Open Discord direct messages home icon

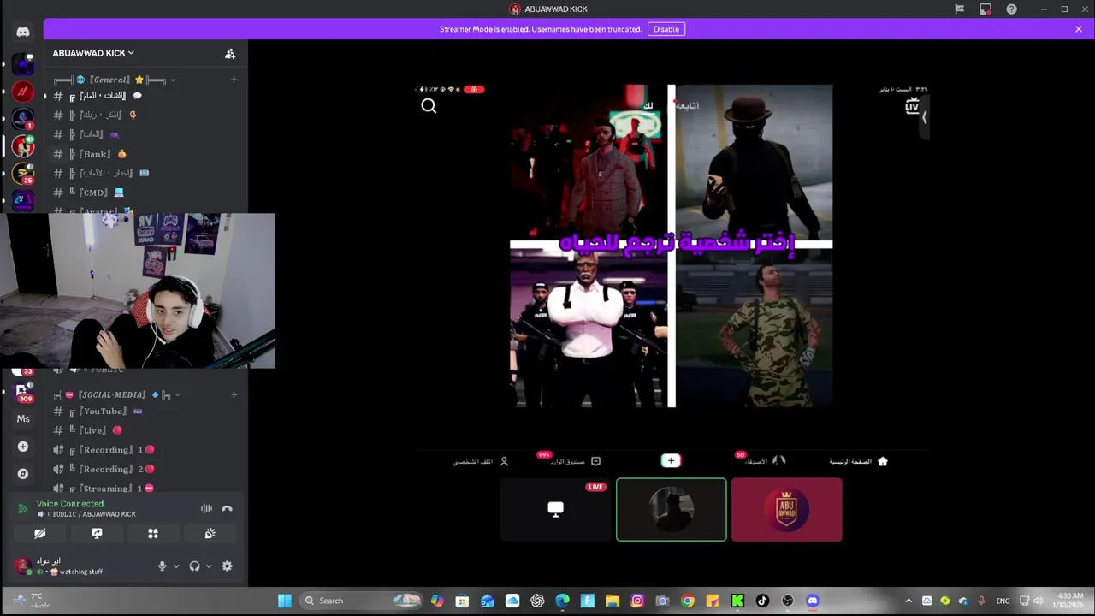point(23,33)
